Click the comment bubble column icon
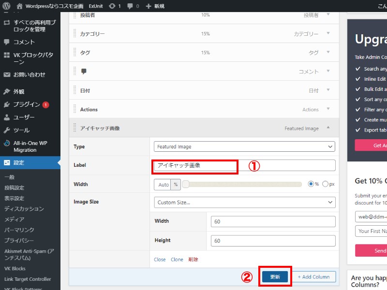The height and width of the screenshot is (290, 387). pos(84,72)
